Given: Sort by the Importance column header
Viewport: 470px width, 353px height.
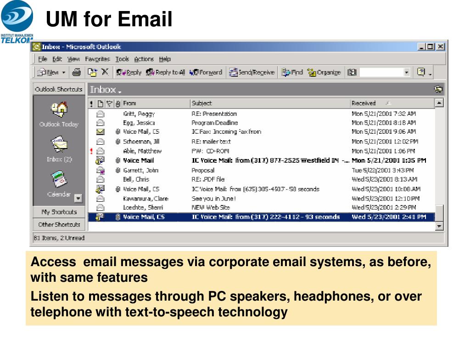Looking at the screenshot, I should (x=92, y=104).
